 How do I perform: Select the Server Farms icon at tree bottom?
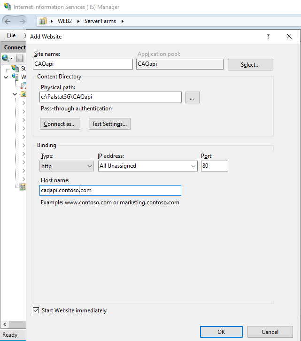click(23, 187)
